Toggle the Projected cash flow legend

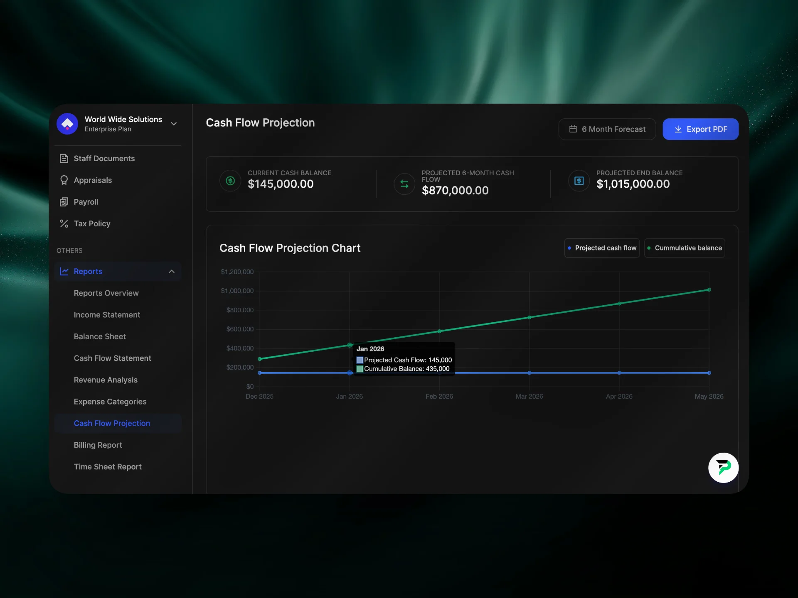[x=602, y=248]
